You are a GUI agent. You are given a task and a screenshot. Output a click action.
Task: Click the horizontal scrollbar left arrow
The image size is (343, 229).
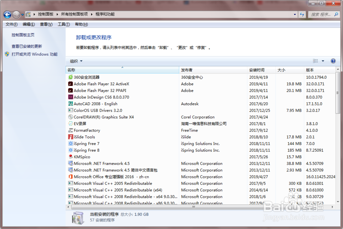pos(68,207)
